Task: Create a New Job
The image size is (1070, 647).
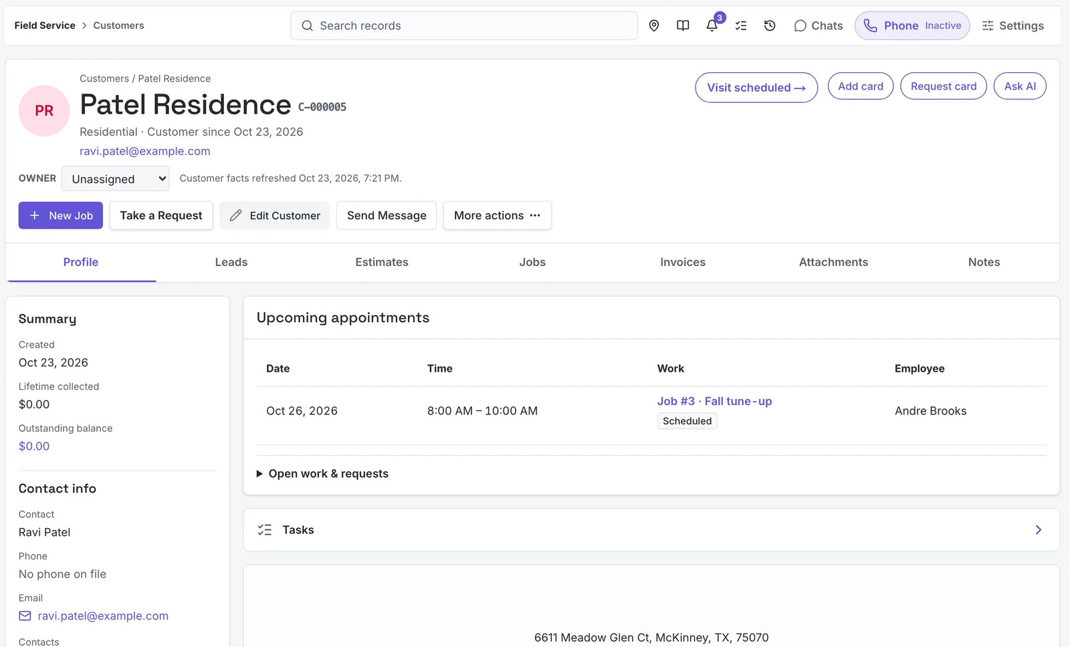Action: point(61,215)
